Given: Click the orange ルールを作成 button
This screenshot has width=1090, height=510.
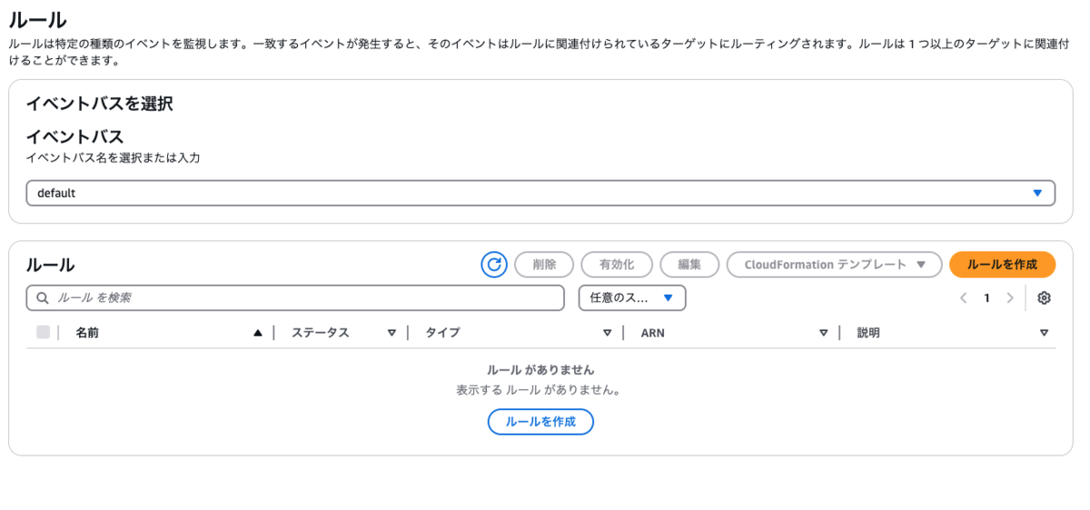Looking at the screenshot, I should (x=1002, y=264).
